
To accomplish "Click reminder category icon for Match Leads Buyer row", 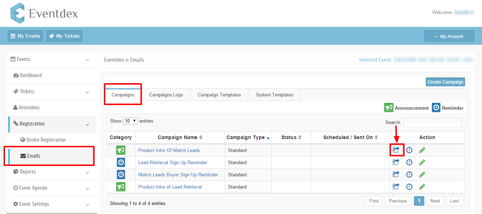I will 121,175.
